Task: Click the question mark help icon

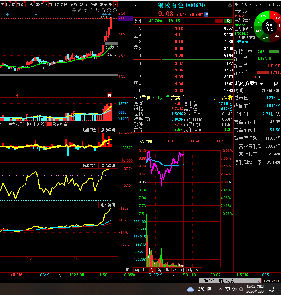Action: pos(269,4)
